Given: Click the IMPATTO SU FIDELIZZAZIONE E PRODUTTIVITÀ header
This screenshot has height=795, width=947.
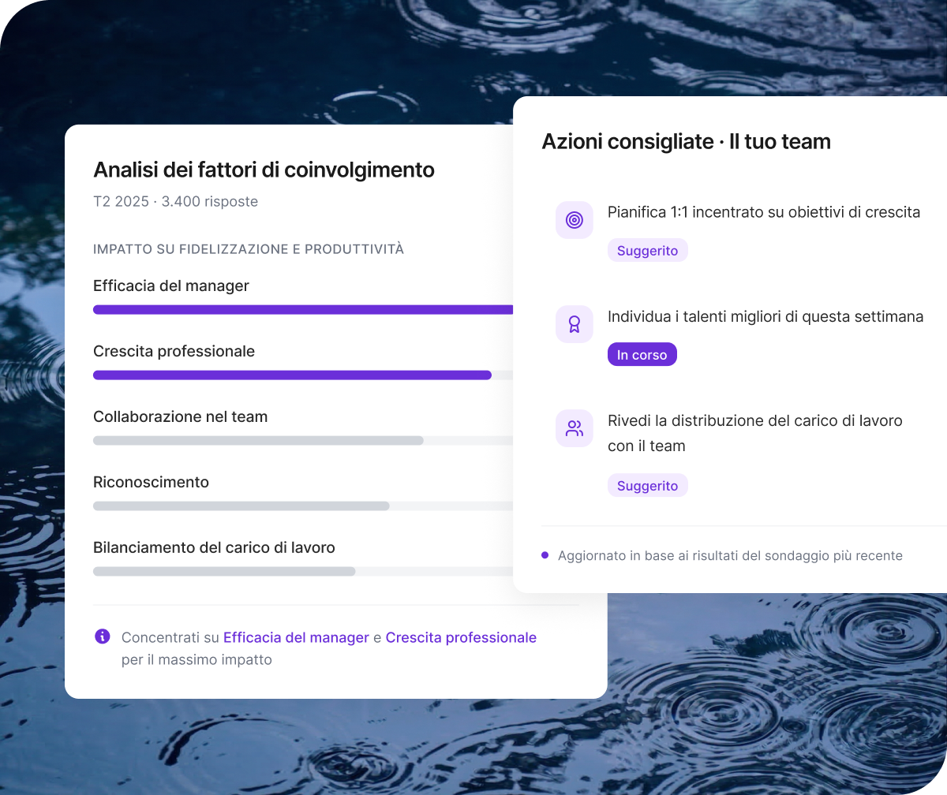Looking at the screenshot, I should (249, 249).
